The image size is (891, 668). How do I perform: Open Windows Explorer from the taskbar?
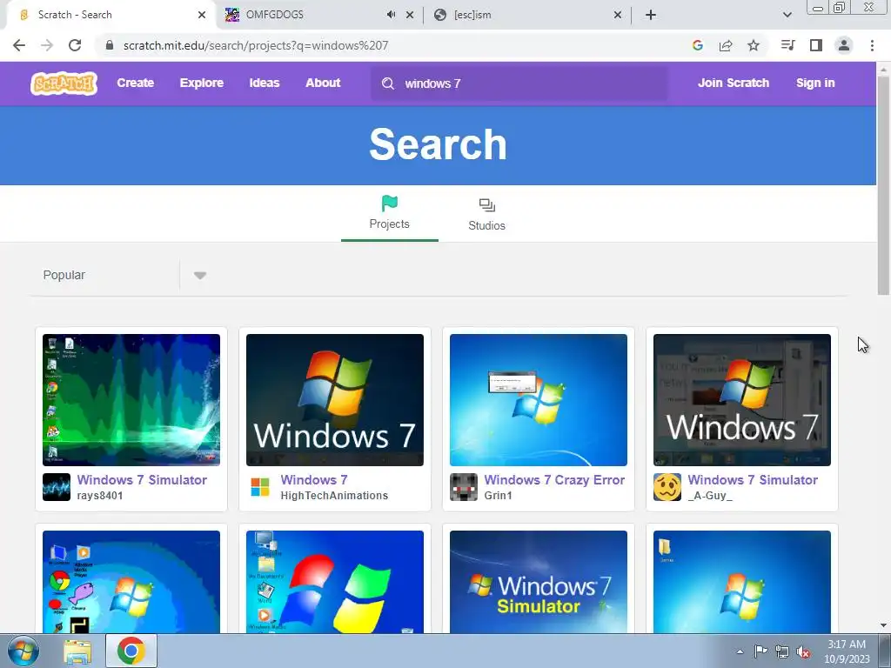[77, 651]
